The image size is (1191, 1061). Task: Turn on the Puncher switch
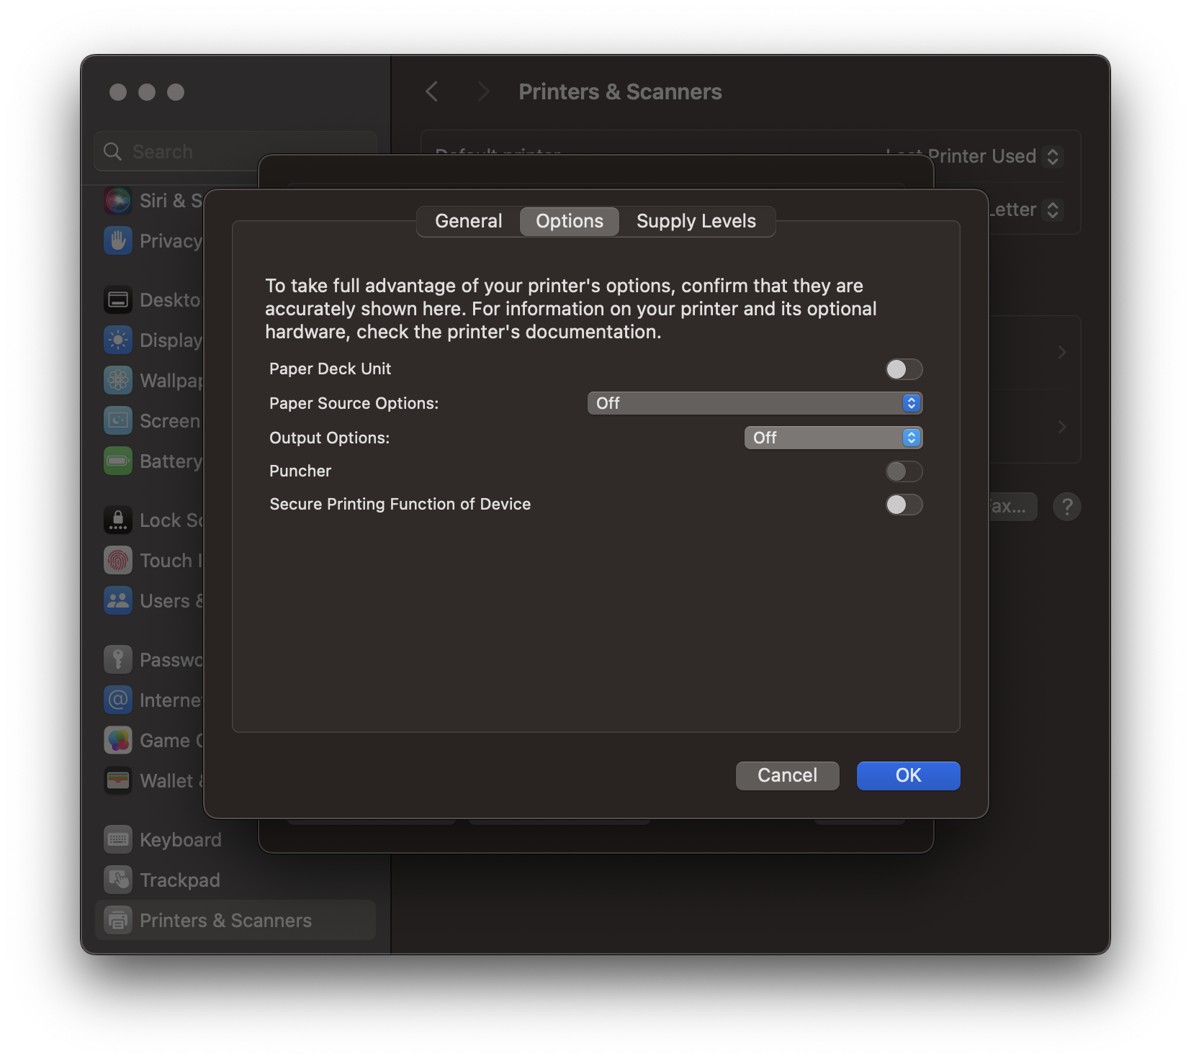[904, 471]
